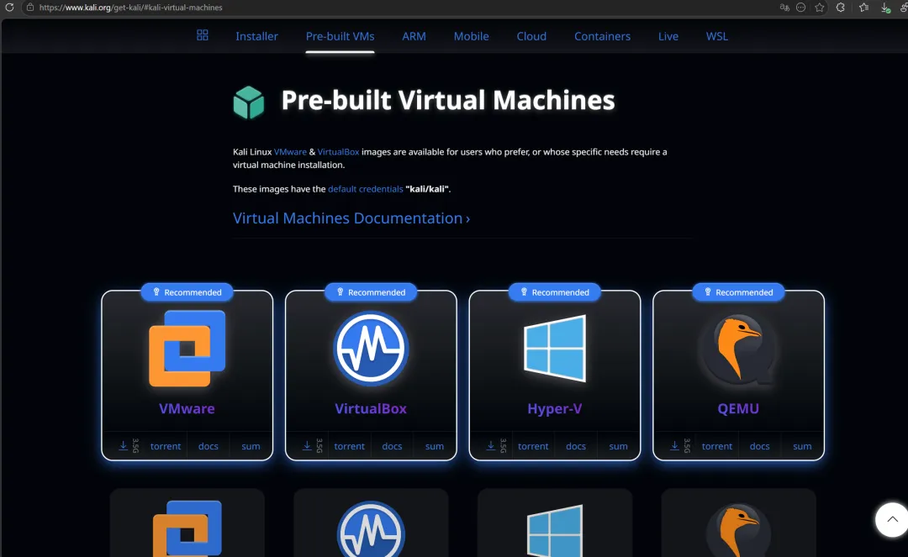Switch to the Installer tab
This screenshot has width=908, height=557.
(256, 36)
